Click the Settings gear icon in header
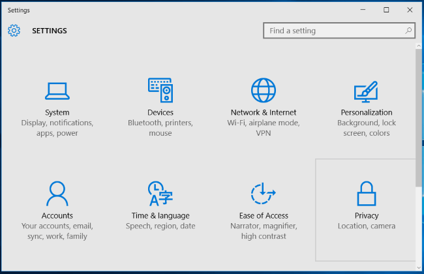The width and height of the screenshot is (424, 274). click(x=14, y=31)
